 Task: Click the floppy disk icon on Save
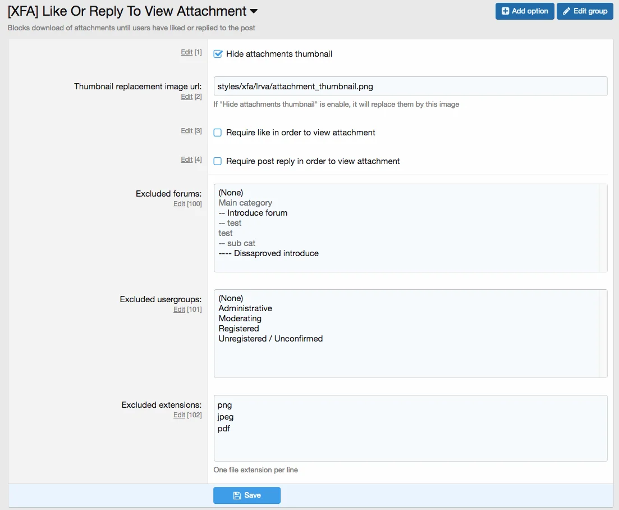(237, 495)
